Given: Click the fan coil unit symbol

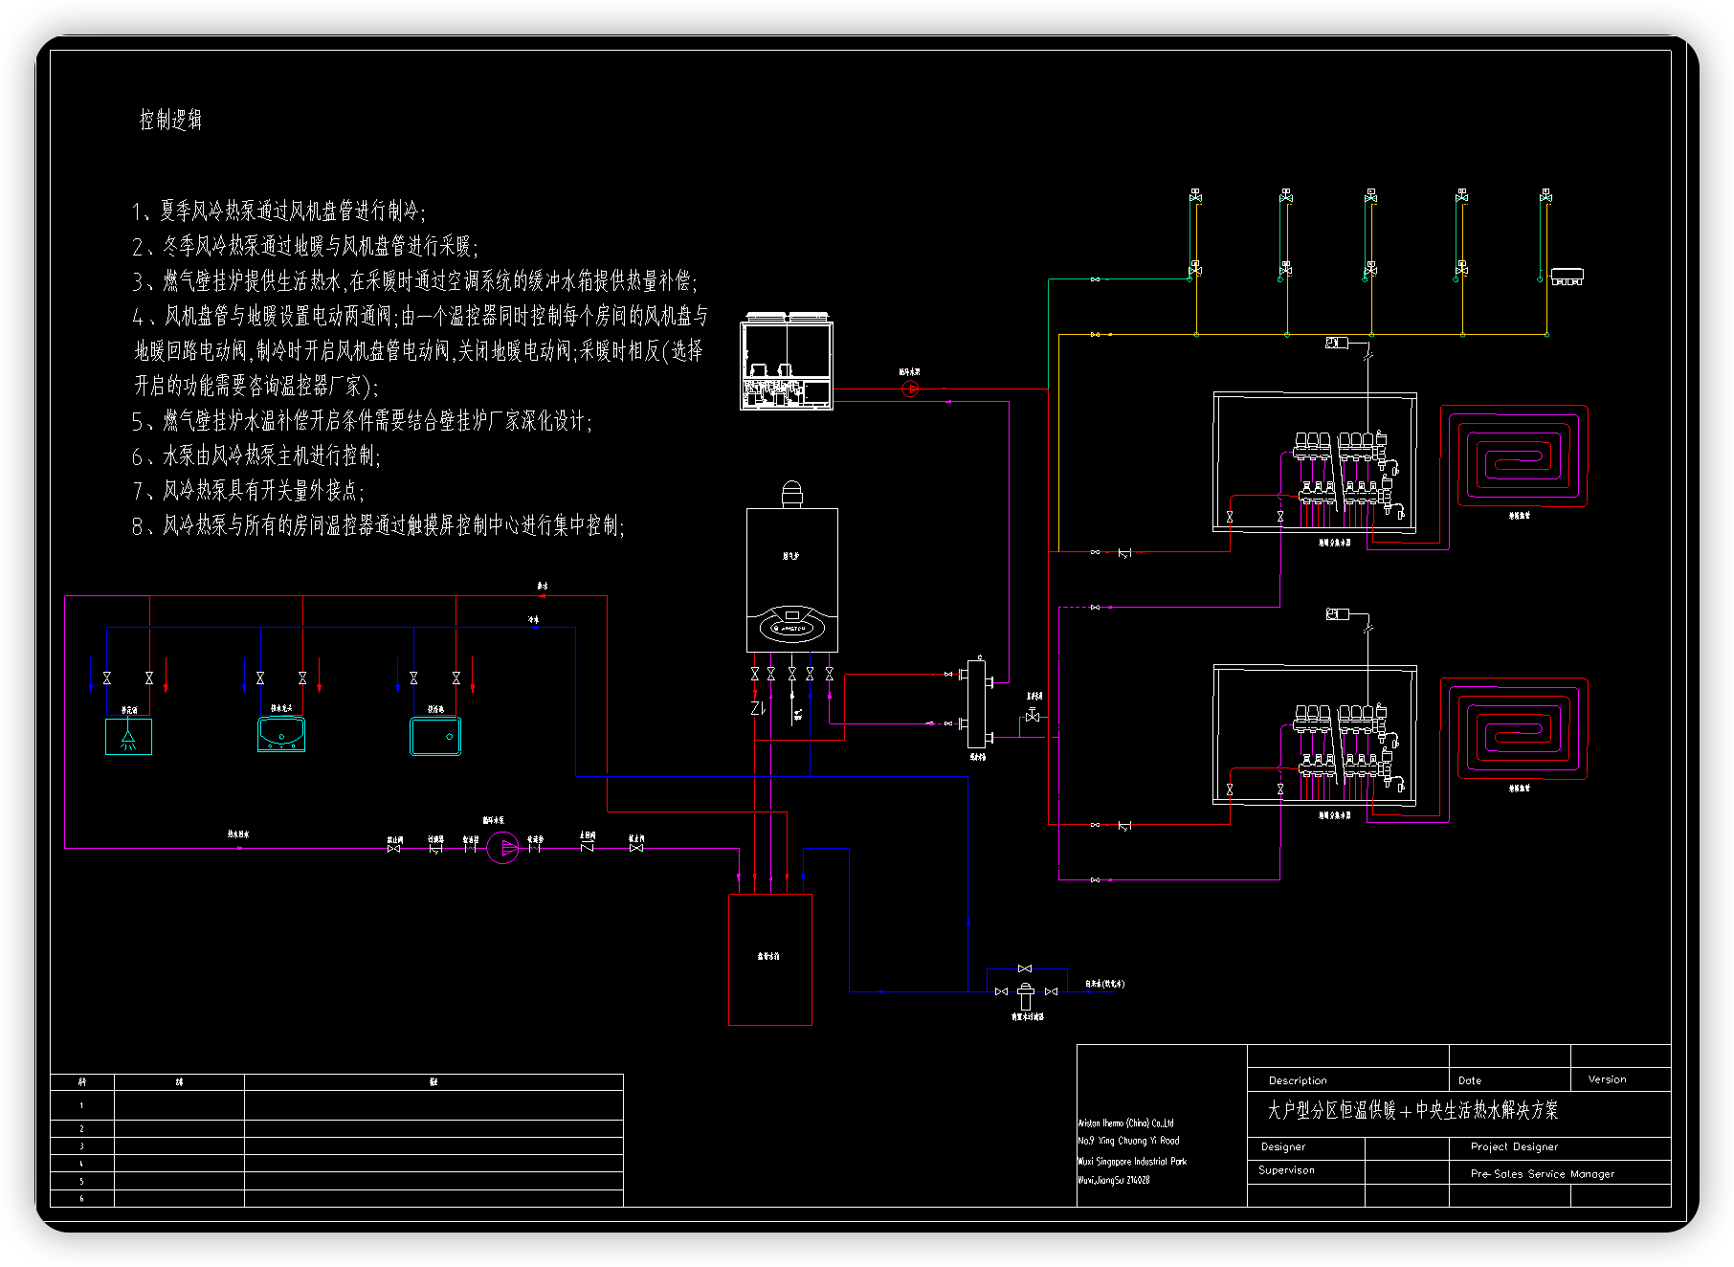Looking at the screenshot, I should 1567,278.
